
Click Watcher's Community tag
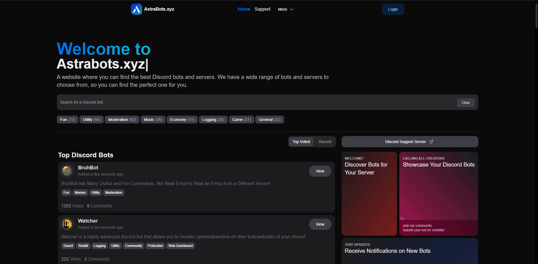[134, 246]
